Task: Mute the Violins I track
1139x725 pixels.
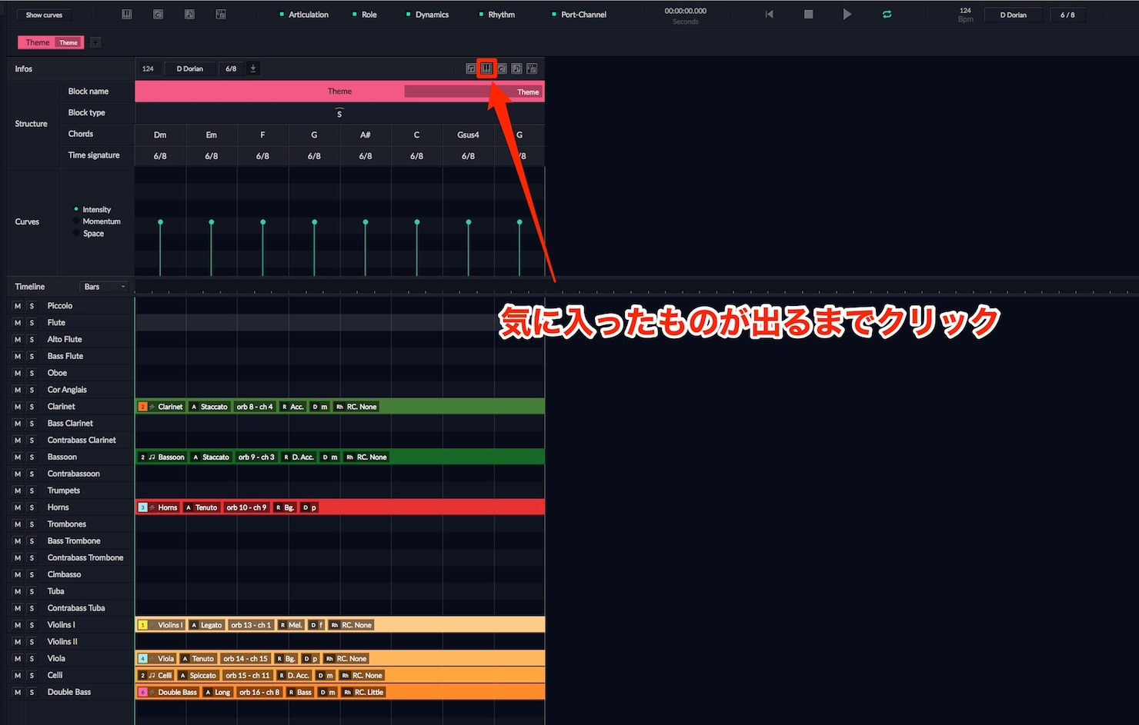Action: click(x=18, y=625)
